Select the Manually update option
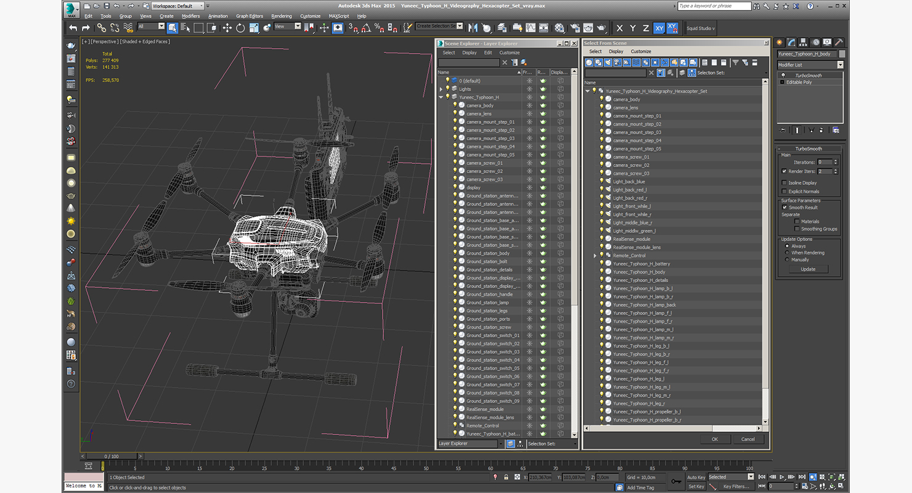The height and width of the screenshot is (493, 912). click(787, 259)
